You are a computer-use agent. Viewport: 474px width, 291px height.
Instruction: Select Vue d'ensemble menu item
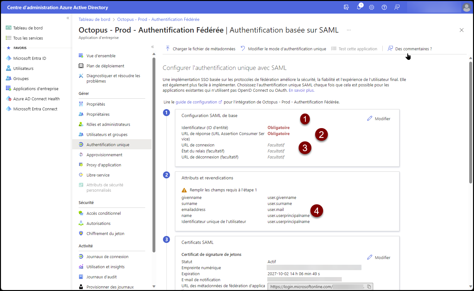pyautogui.click(x=97, y=56)
